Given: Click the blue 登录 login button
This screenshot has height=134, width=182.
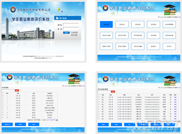Looking at the screenshot, I should (x=66, y=33).
